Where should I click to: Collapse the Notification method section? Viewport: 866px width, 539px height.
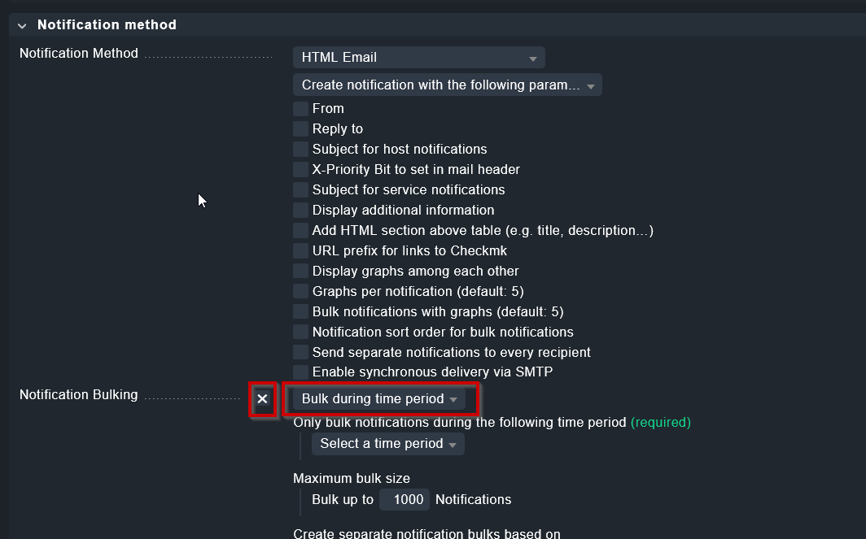pos(22,25)
